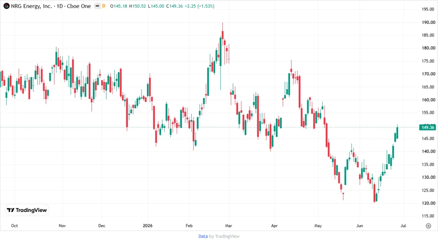Click the closing value C149.36 in the legend
The height and width of the screenshot is (242, 438).
point(174,6)
